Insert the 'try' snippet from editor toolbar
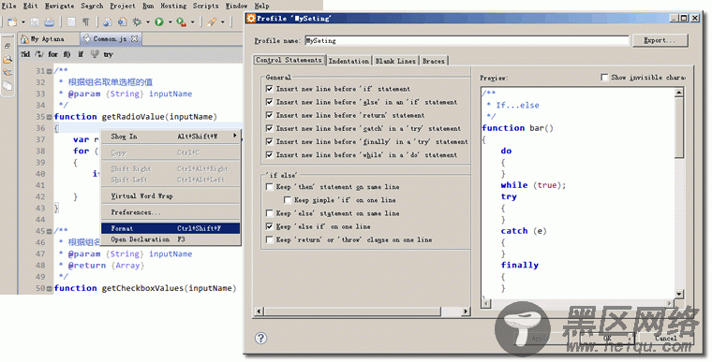 (108, 54)
